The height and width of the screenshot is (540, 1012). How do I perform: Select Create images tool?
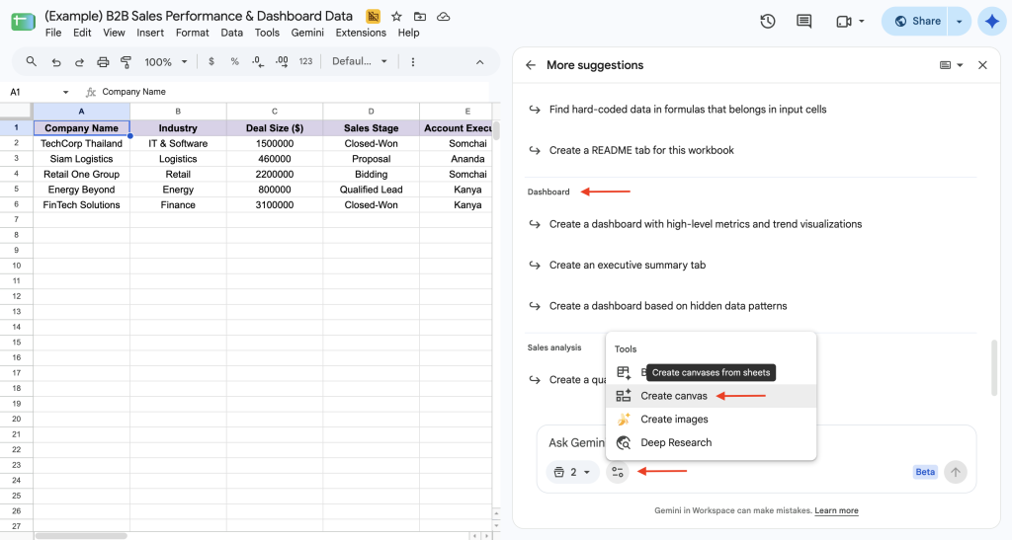click(x=712, y=420)
